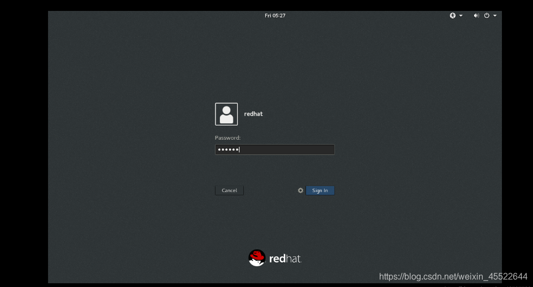Open the power menu icon
The height and width of the screenshot is (287, 533).
(487, 16)
